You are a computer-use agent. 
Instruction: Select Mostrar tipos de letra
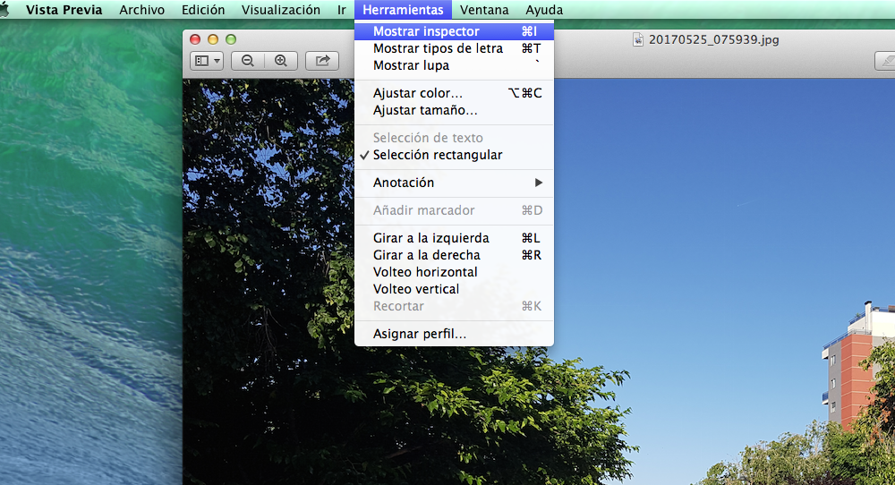click(438, 48)
